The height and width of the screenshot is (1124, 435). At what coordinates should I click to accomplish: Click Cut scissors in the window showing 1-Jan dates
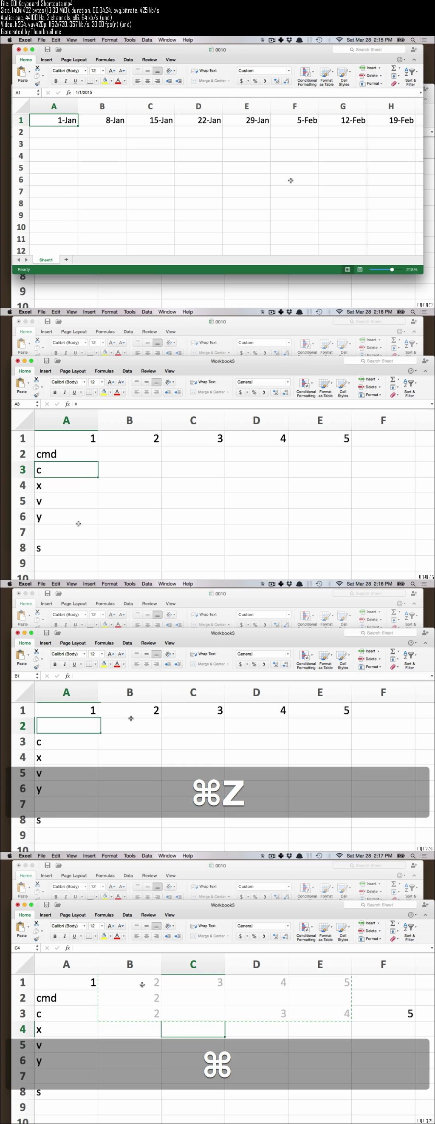(37, 69)
